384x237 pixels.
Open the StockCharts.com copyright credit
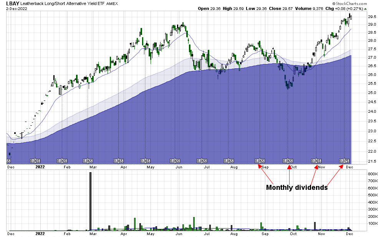(x=350, y=3)
